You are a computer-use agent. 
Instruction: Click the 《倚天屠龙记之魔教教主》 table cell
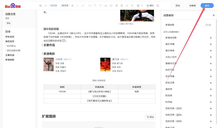(99, 101)
